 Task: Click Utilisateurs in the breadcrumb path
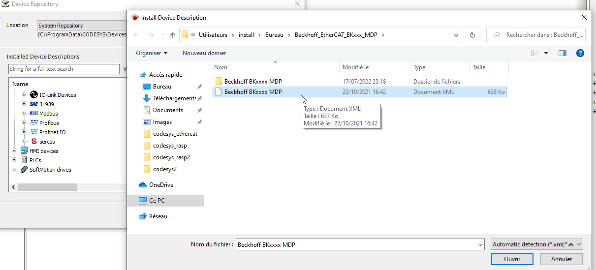[x=213, y=35]
